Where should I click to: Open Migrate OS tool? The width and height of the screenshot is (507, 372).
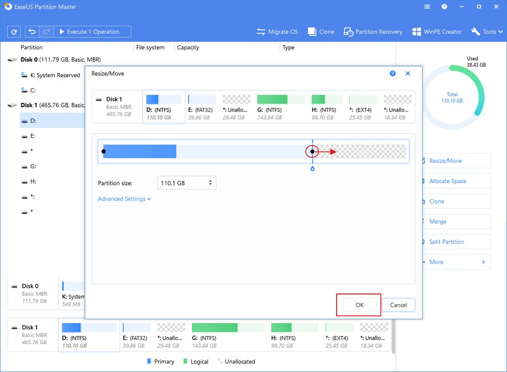point(277,31)
